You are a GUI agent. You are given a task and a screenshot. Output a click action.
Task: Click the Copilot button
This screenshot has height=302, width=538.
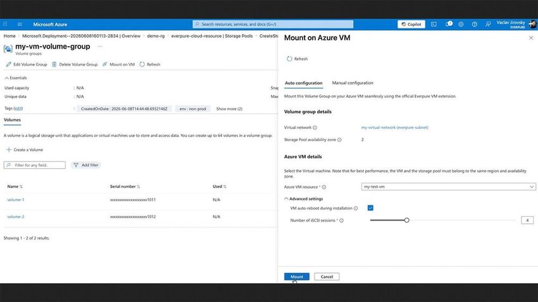[x=411, y=24]
